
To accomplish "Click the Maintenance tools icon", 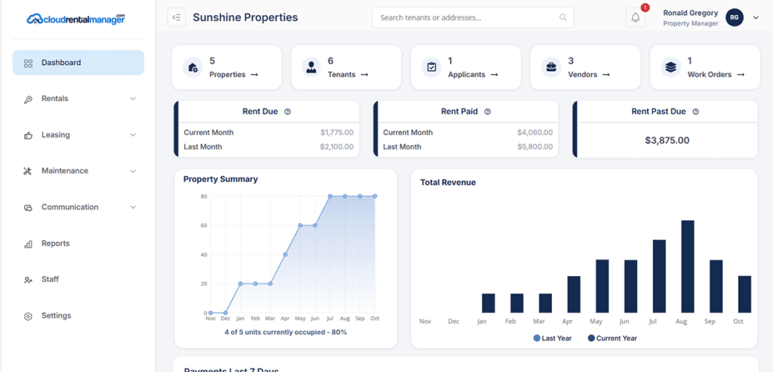I will tap(28, 171).
